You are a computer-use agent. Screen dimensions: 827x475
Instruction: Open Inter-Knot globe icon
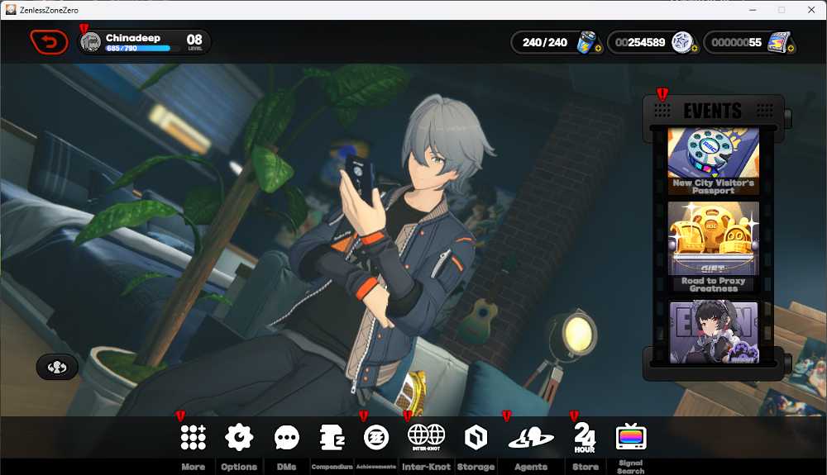pos(426,437)
